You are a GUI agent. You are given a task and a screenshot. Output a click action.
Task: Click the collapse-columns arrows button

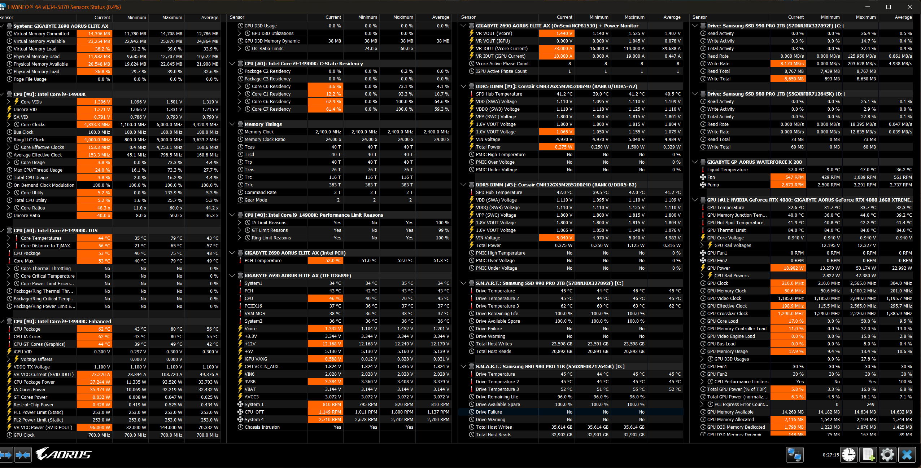(x=23, y=455)
